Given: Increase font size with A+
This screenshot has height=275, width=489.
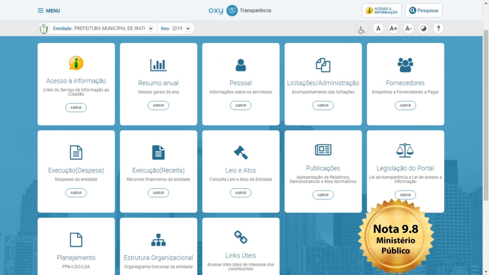Looking at the screenshot, I should point(393,28).
